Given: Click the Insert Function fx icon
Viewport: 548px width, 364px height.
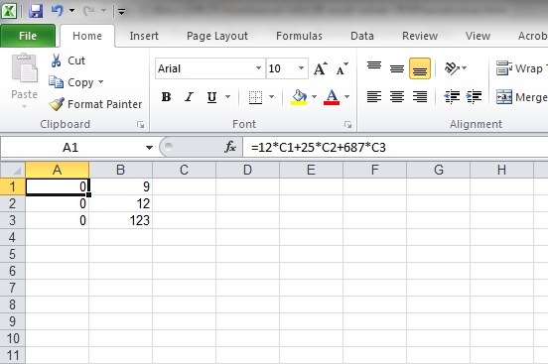Looking at the screenshot, I should pos(230,147).
